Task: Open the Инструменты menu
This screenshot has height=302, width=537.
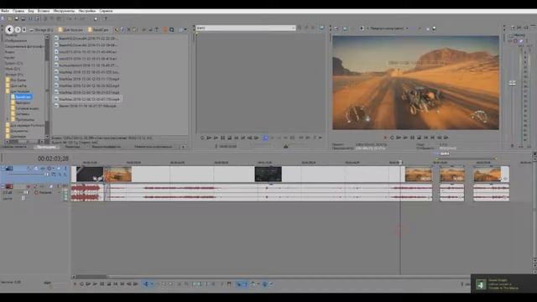Action: coord(64,11)
